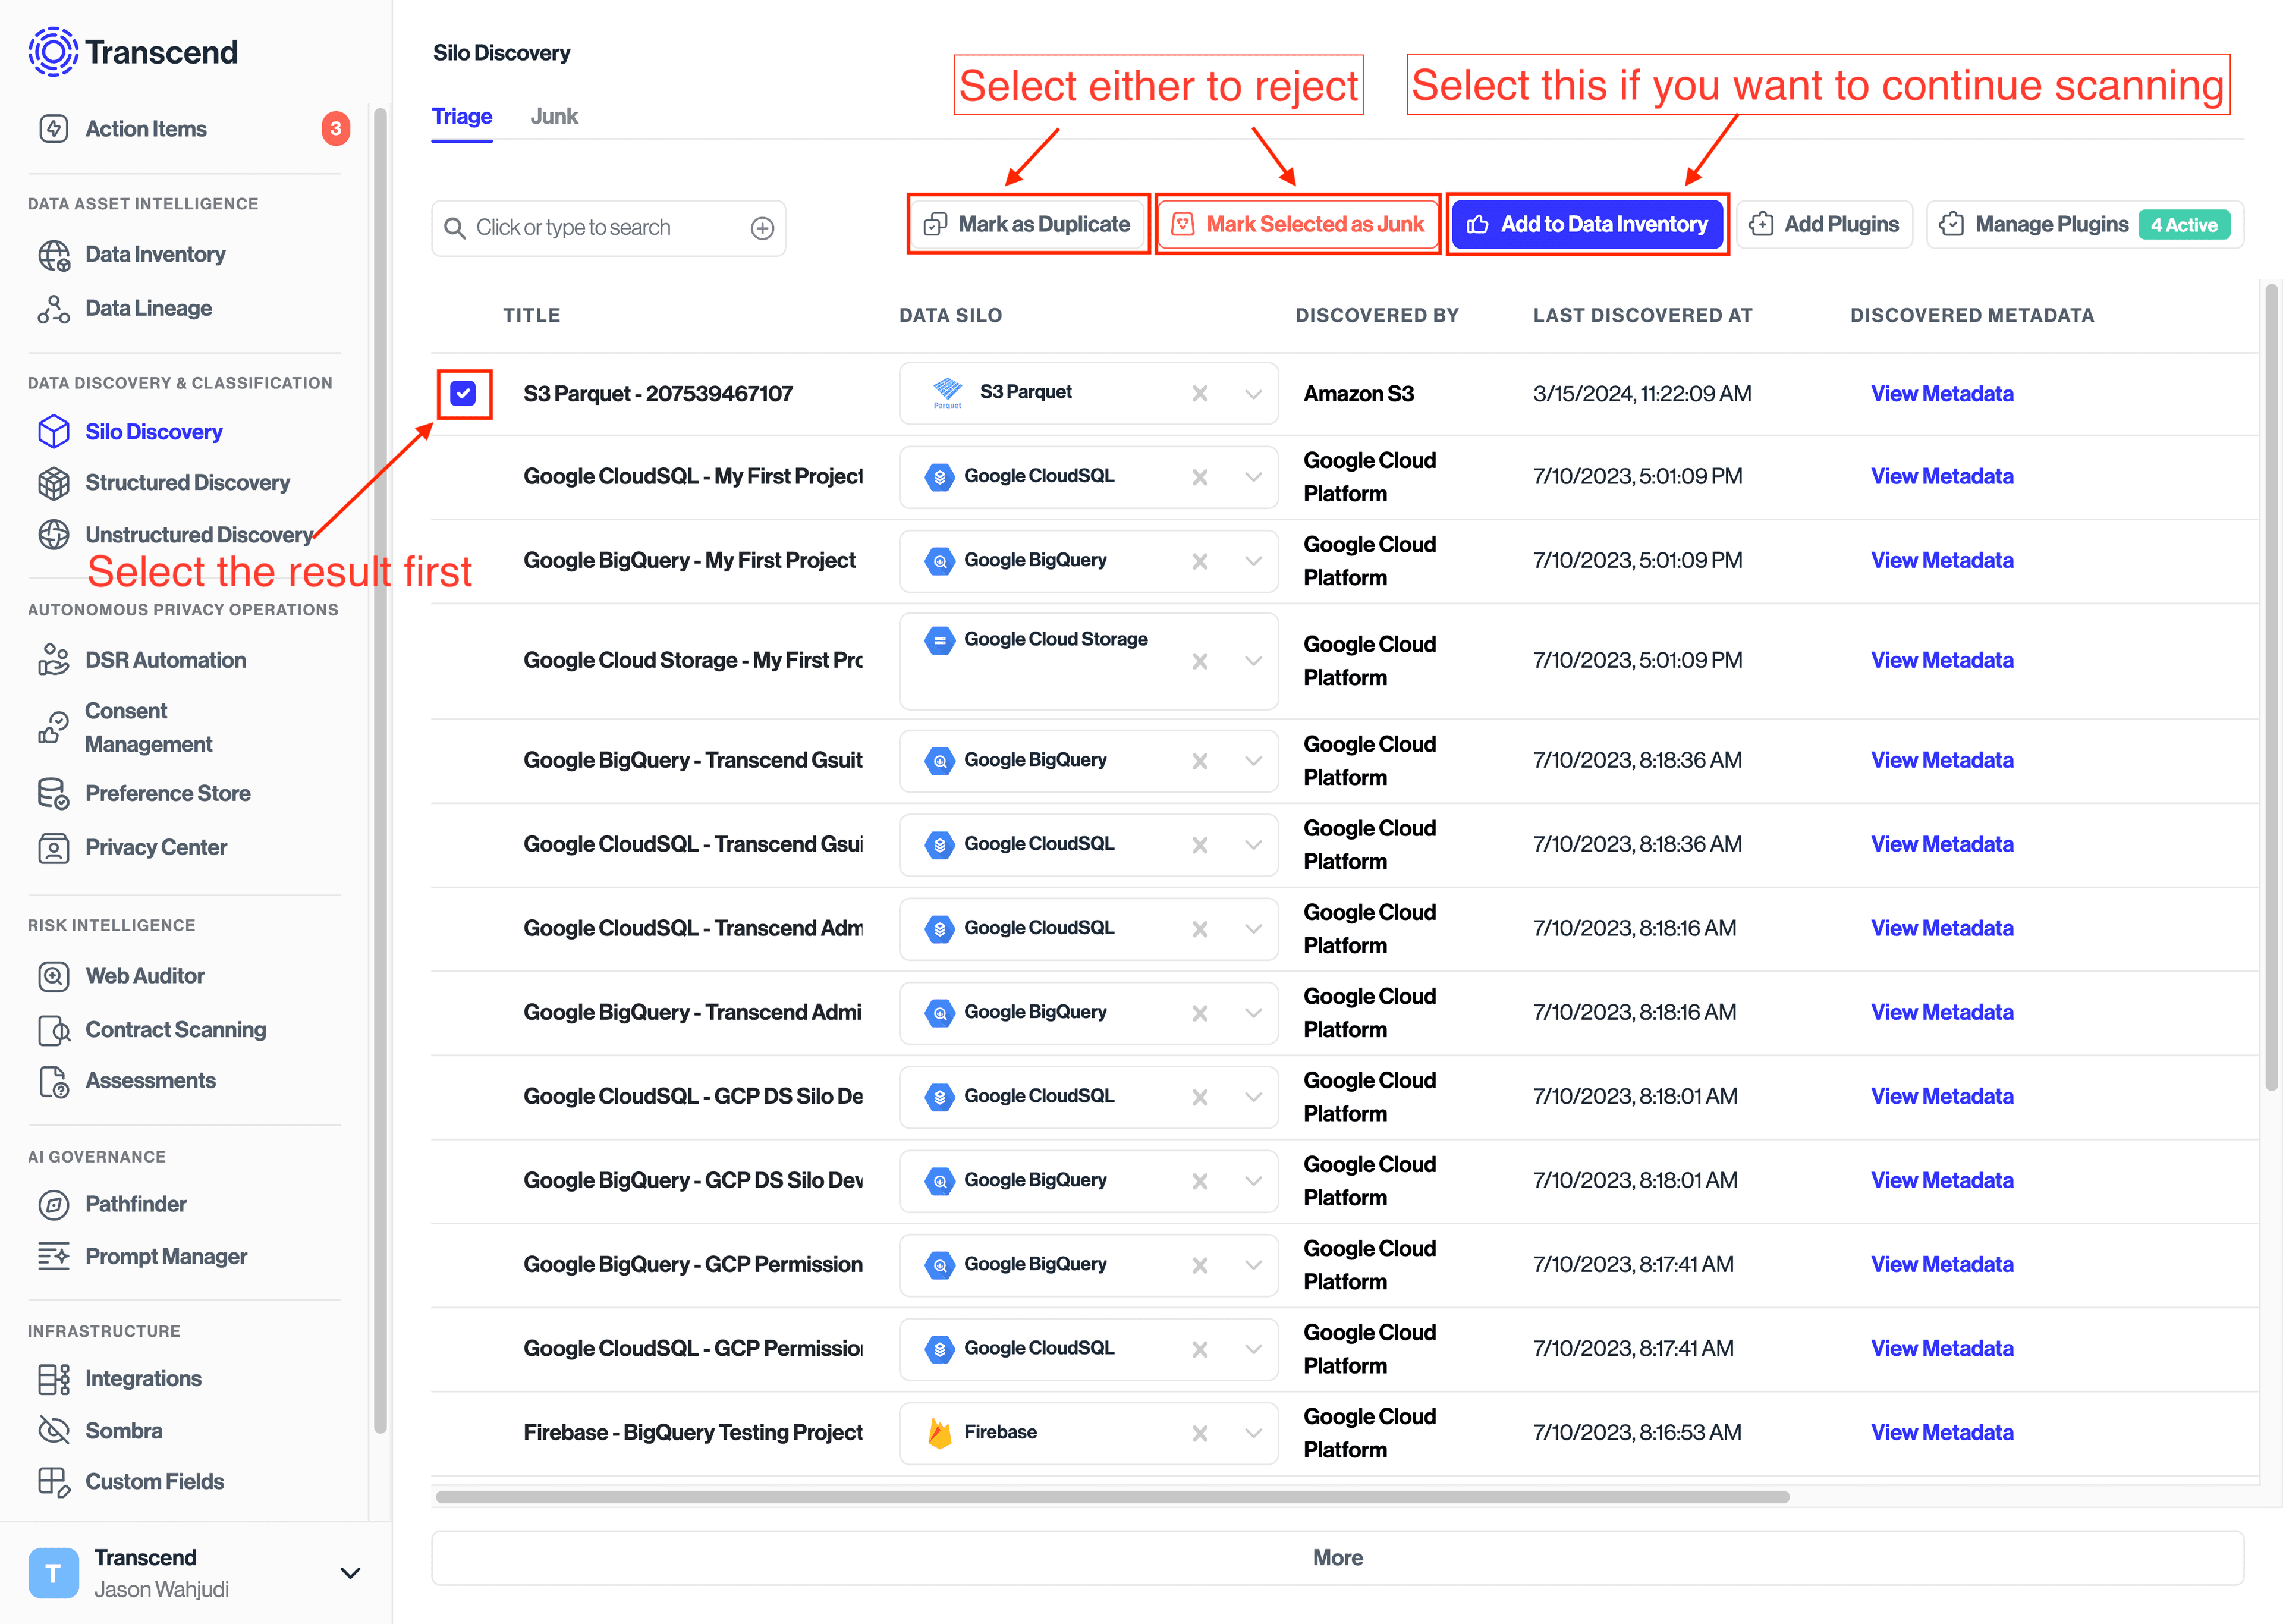Viewport: 2283px width, 1624px height.
Task: Clear the S3 Parquet data silo selection
Action: coord(1200,394)
